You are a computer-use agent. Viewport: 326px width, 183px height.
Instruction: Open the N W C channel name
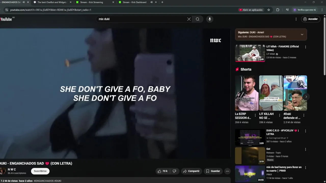12,170
